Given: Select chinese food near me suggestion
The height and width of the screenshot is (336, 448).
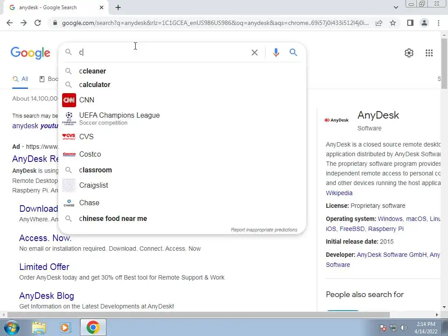Looking at the screenshot, I should pyautogui.click(x=182, y=219).
